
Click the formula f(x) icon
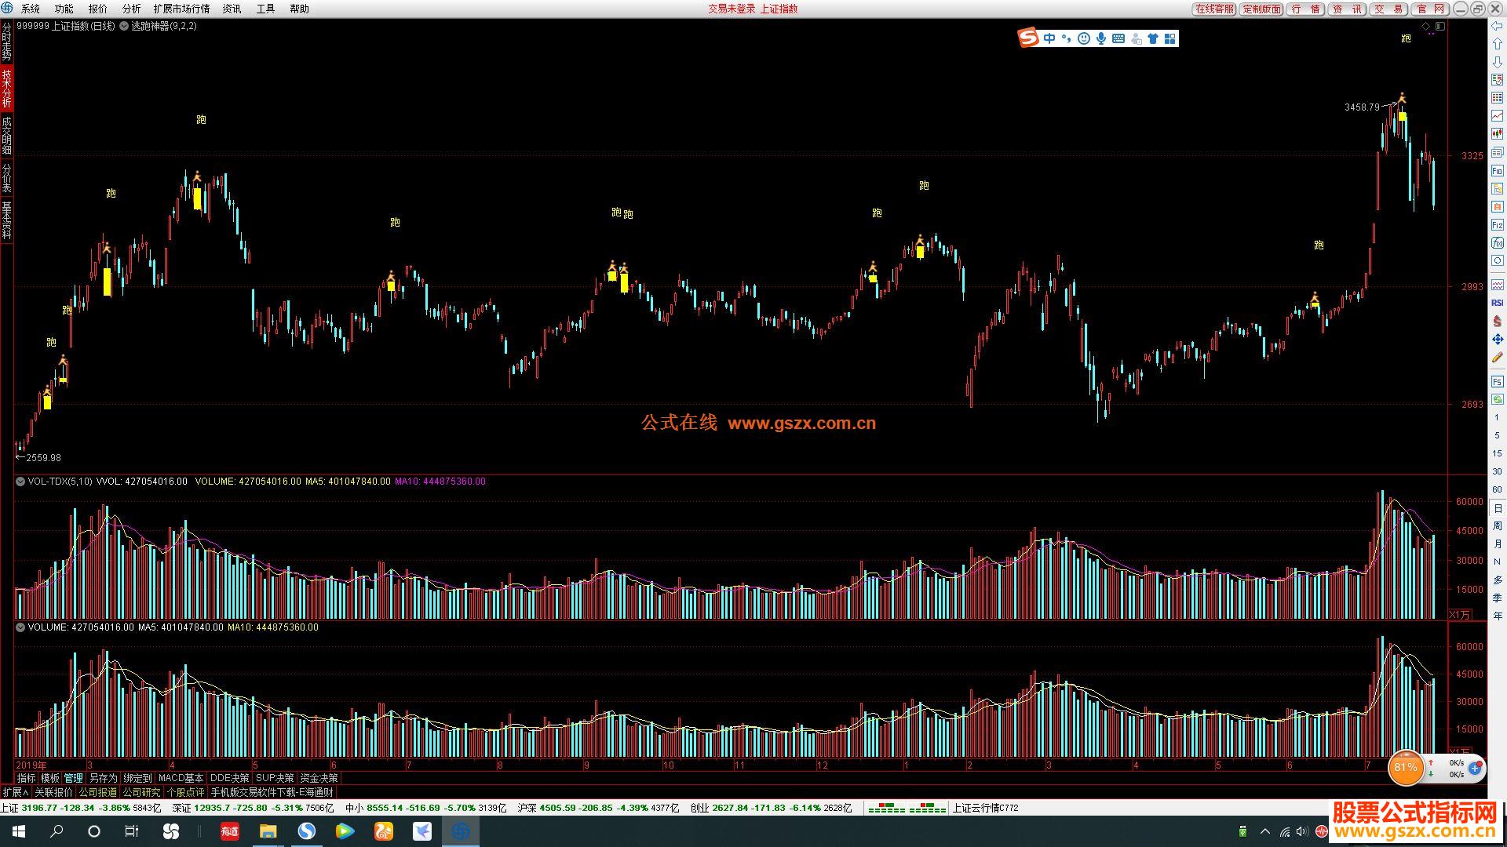[1497, 243]
